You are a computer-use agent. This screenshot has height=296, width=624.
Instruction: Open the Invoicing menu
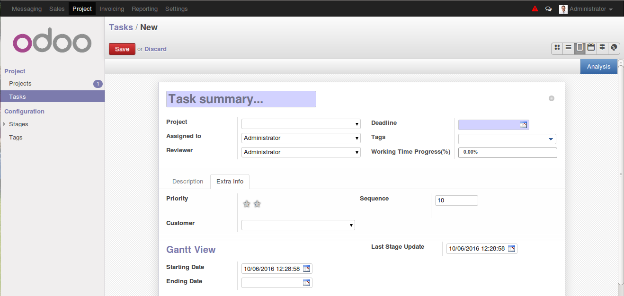112,9
